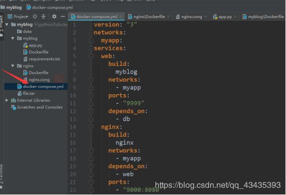Collapse the nginx folder arrow
Screen dimensions: 286x195
[13, 66]
